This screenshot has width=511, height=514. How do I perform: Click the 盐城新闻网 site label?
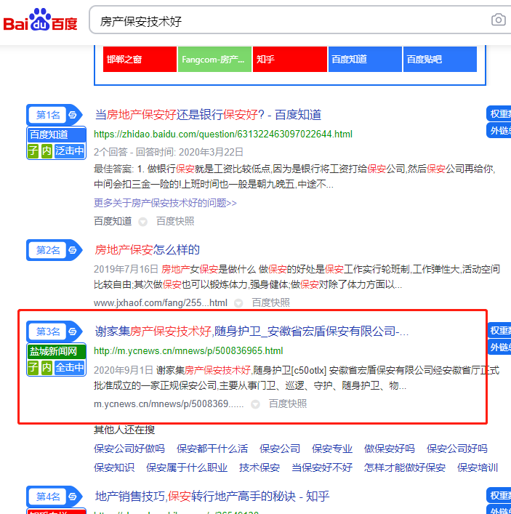pyautogui.click(x=57, y=351)
